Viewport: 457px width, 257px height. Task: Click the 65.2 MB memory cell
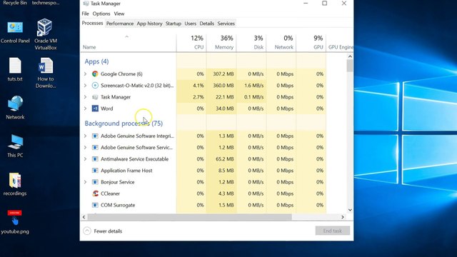221,159
